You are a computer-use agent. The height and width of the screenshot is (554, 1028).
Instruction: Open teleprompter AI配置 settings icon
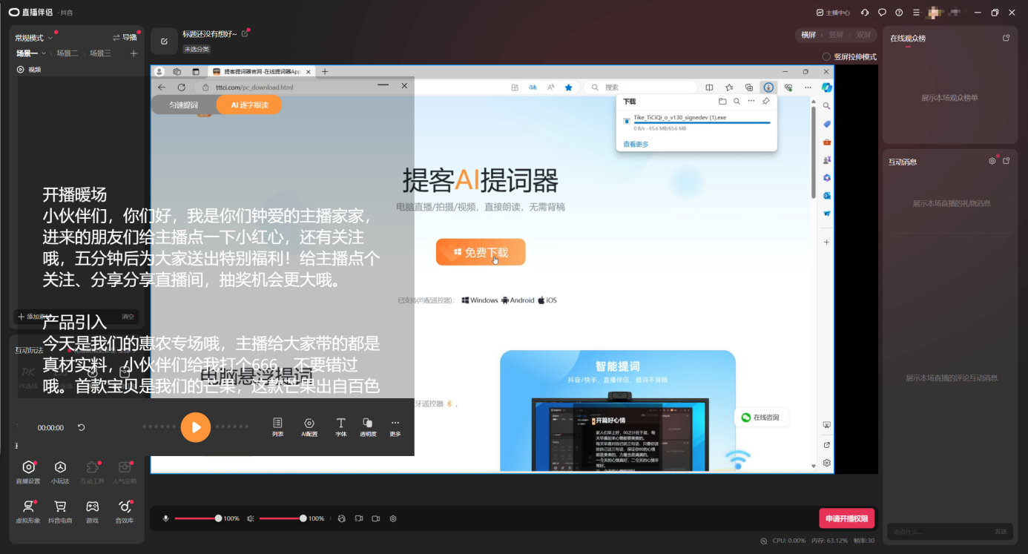309,423
